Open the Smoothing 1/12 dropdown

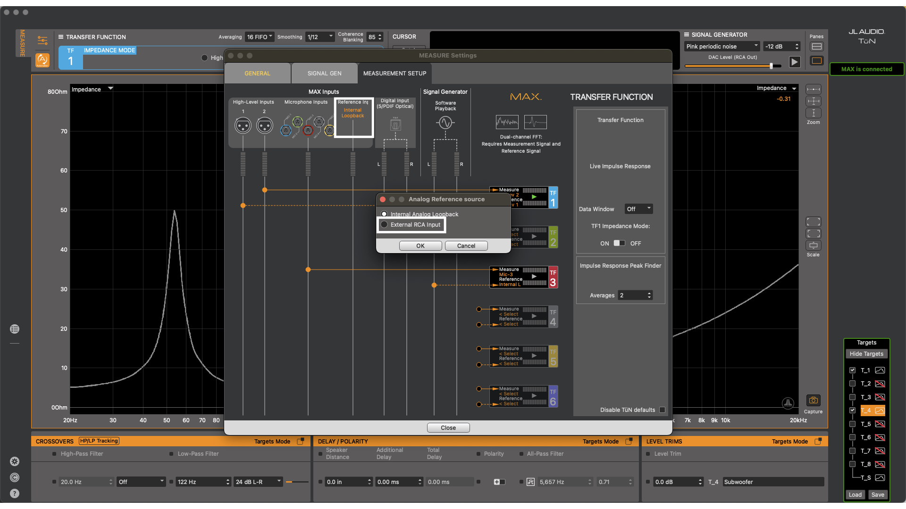[320, 37]
